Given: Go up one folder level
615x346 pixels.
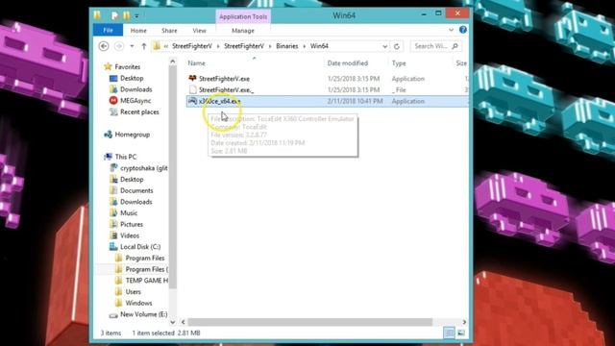Looking at the screenshot, I should click(x=144, y=46).
